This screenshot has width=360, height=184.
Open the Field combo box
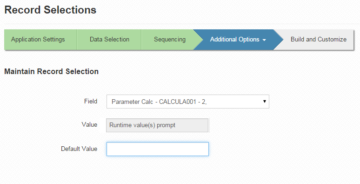tap(188, 102)
